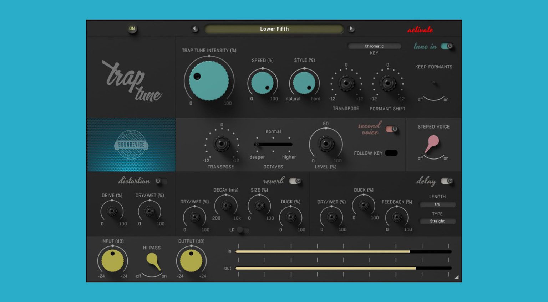Screen dimensions: 548x302
Task: Turn the Trap Tune Intensity knob
Action: click(208, 81)
